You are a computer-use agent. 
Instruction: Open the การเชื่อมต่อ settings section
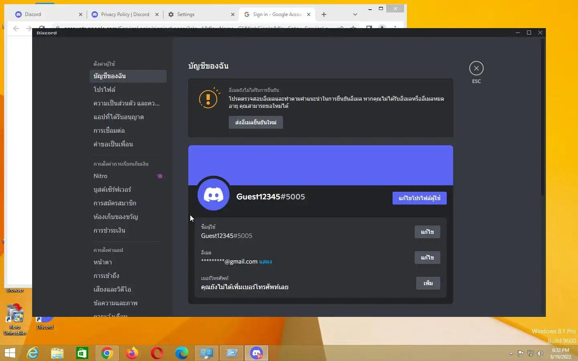(x=128, y=131)
